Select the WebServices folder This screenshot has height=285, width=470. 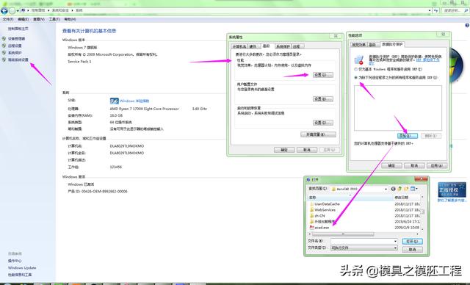[x=325, y=210]
